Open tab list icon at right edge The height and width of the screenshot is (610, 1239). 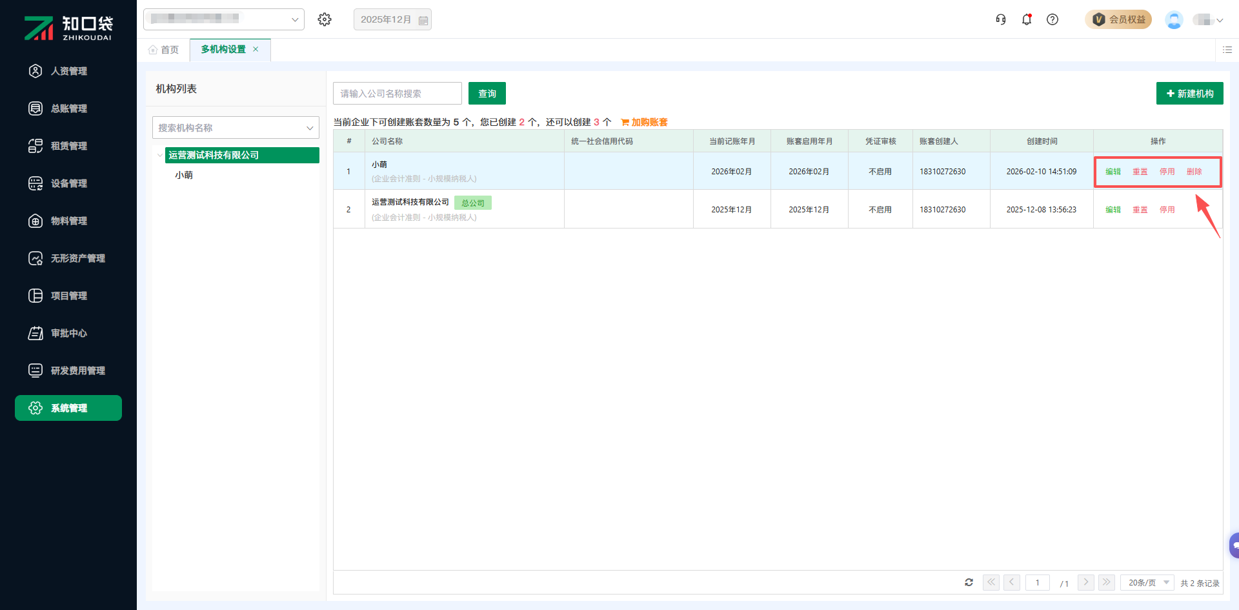pos(1227,50)
